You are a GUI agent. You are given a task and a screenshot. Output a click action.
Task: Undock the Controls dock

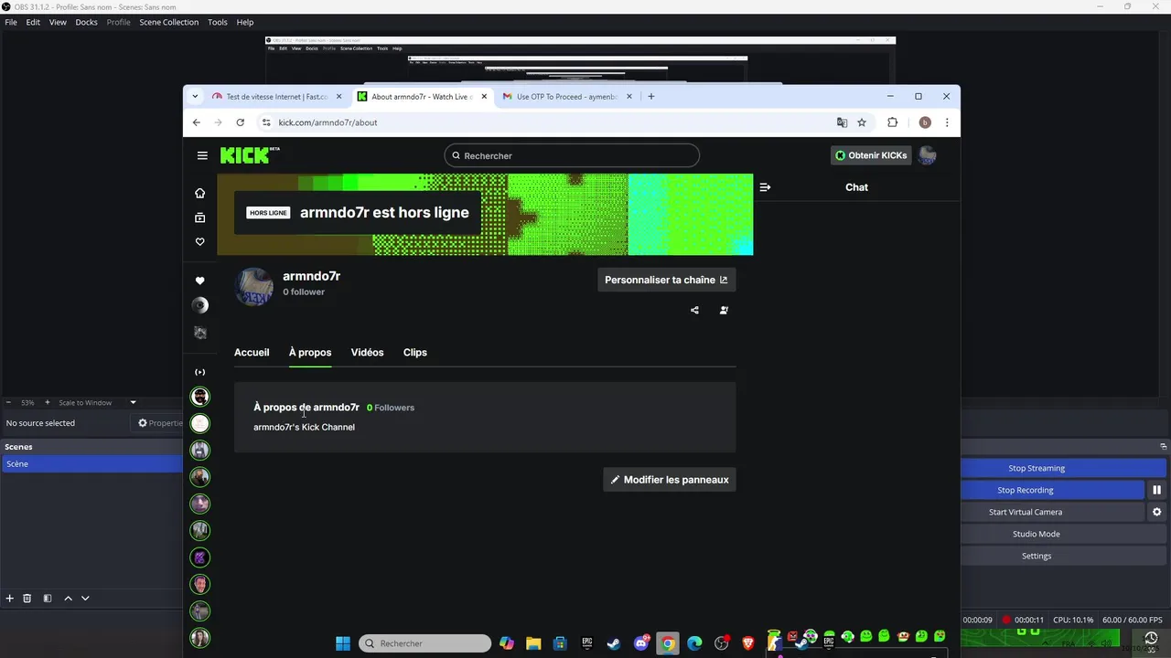(1163, 446)
